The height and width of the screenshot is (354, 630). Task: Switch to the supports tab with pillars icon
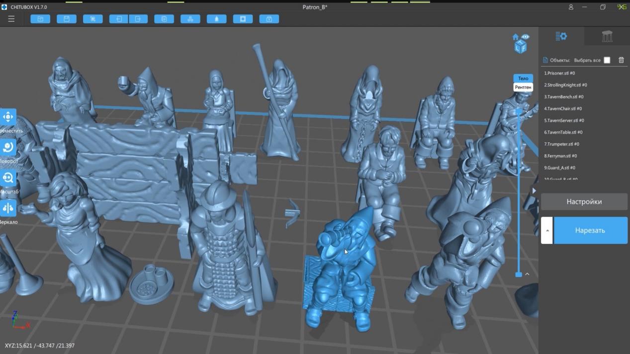click(607, 36)
